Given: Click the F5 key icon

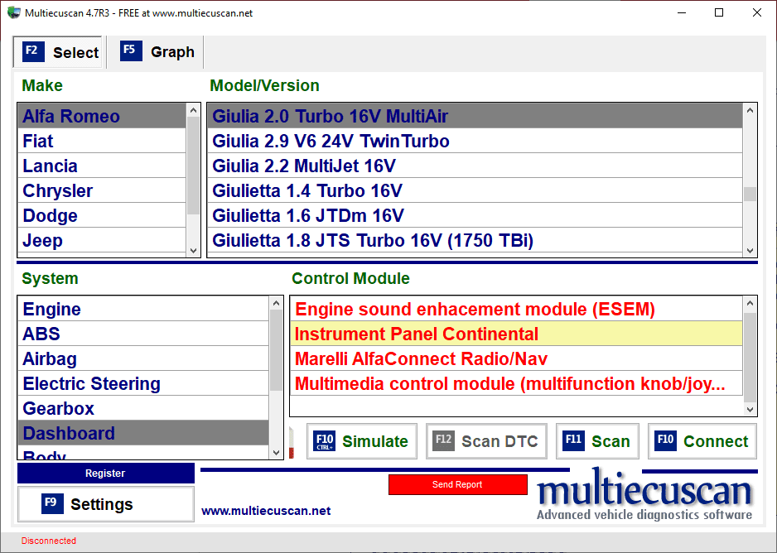Looking at the screenshot, I should coord(131,50).
